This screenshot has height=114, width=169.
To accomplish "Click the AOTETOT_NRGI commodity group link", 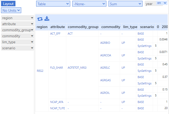I will point(77,68).
